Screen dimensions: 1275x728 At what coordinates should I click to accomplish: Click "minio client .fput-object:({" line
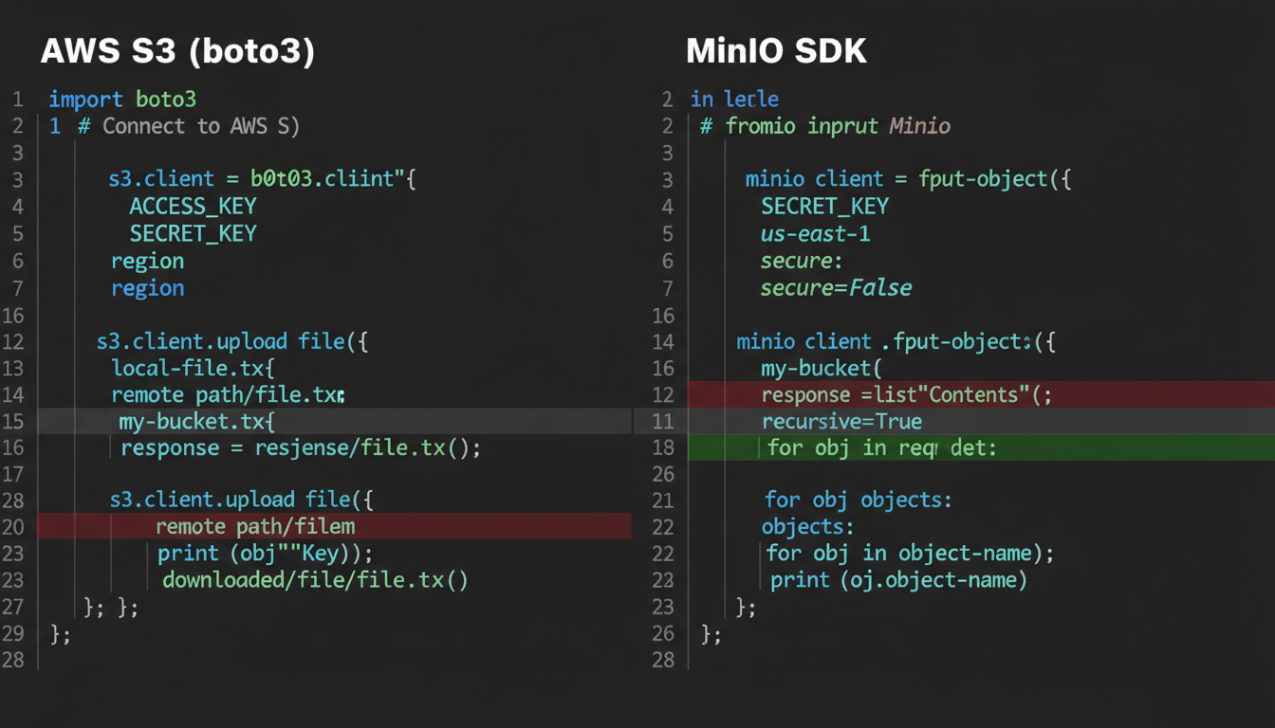[x=896, y=341]
